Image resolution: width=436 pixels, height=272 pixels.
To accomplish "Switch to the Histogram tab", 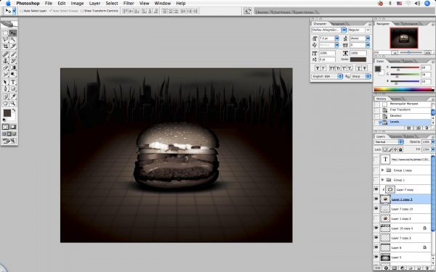I will click(x=411, y=24).
